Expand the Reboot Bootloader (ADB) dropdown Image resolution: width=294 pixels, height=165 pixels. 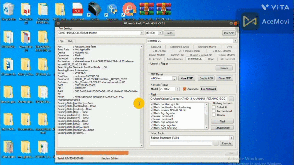pyautogui.click(x=231, y=138)
